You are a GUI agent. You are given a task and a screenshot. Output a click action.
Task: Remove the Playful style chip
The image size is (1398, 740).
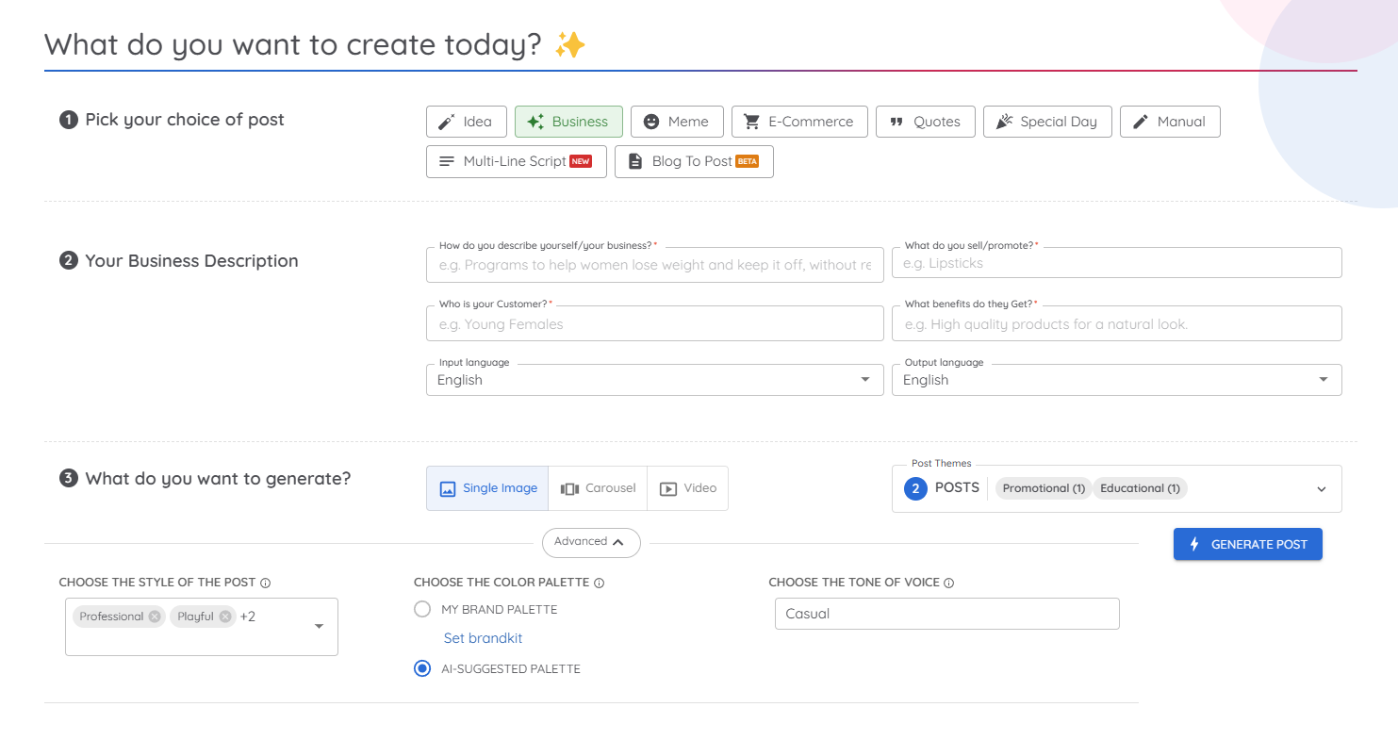click(225, 617)
